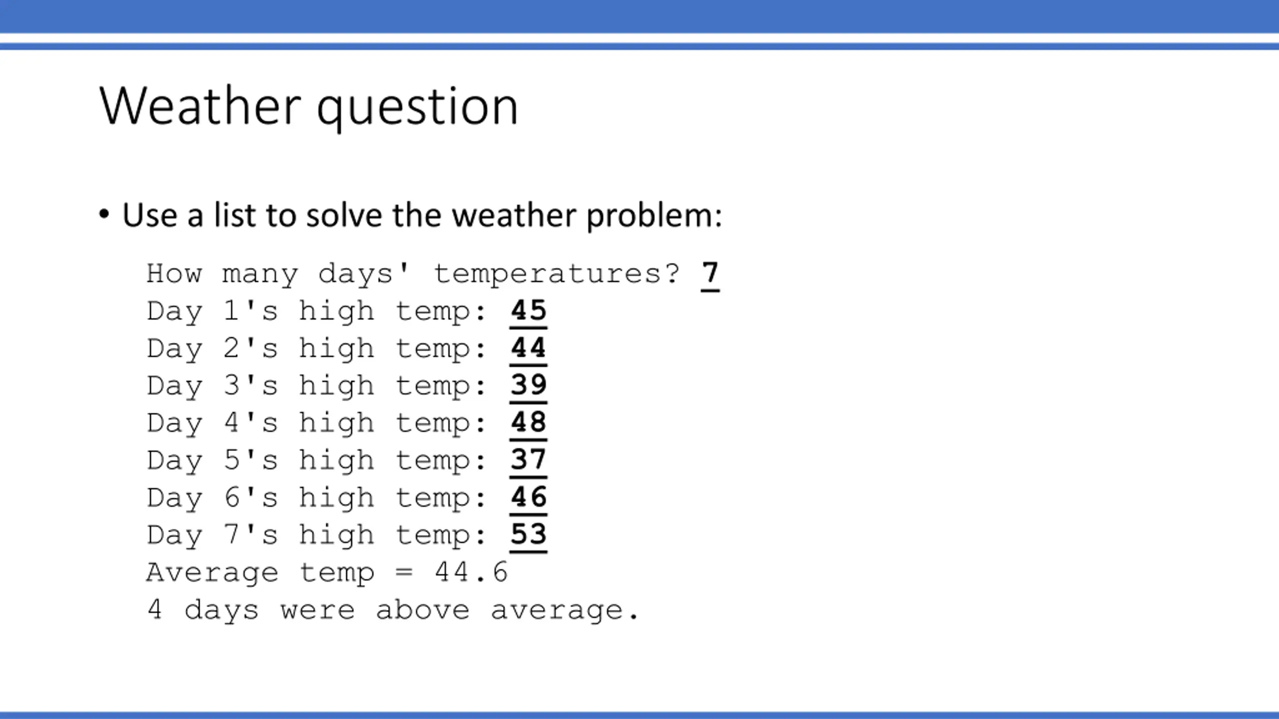Screen dimensions: 1279x719
Task: Click the "Day 1's high temp:" label
Action: coord(316,311)
